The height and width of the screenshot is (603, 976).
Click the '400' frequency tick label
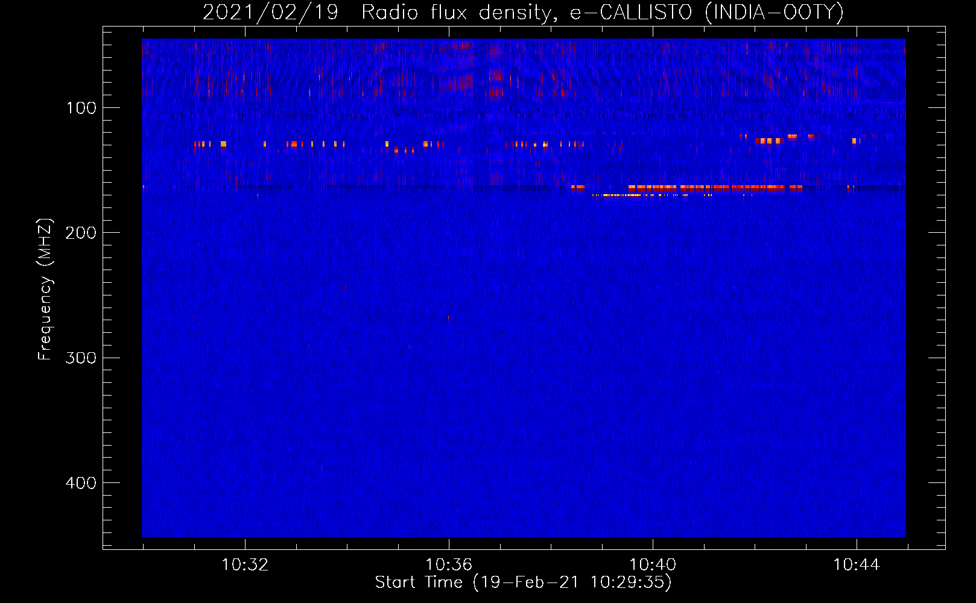point(81,483)
